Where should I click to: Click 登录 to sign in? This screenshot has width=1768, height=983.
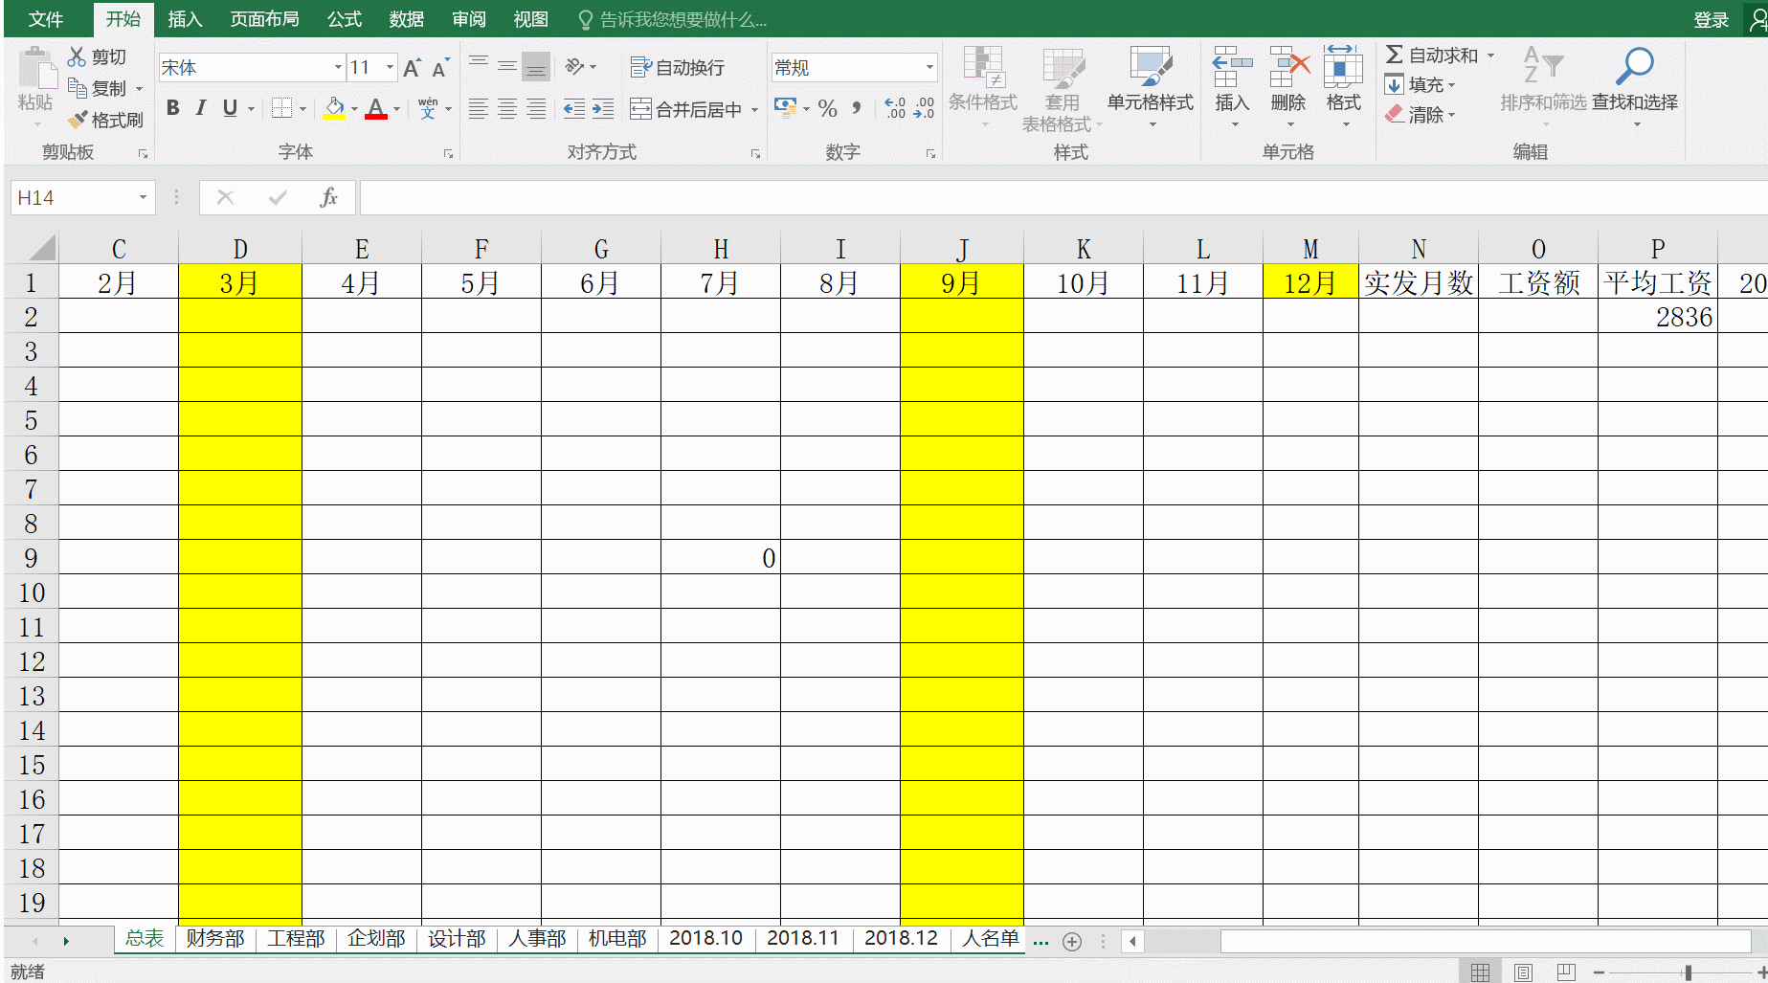1711,20
